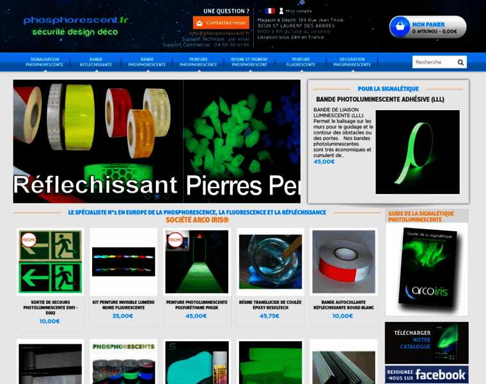Click the search magnifier icon
The width and height of the screenshot is (486, 384).
(460, 62)
